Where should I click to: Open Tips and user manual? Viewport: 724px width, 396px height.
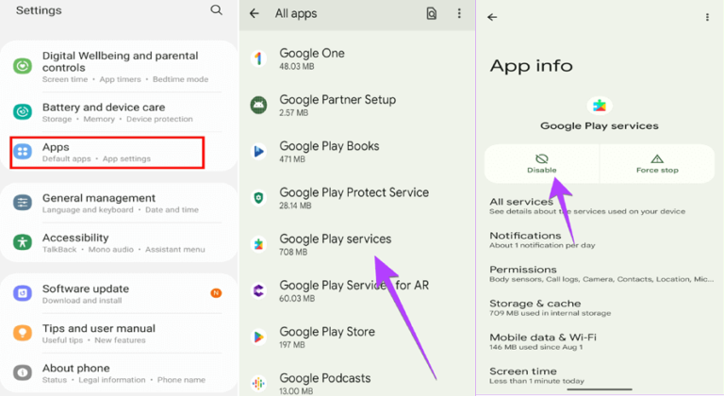(x=119, y=333)
